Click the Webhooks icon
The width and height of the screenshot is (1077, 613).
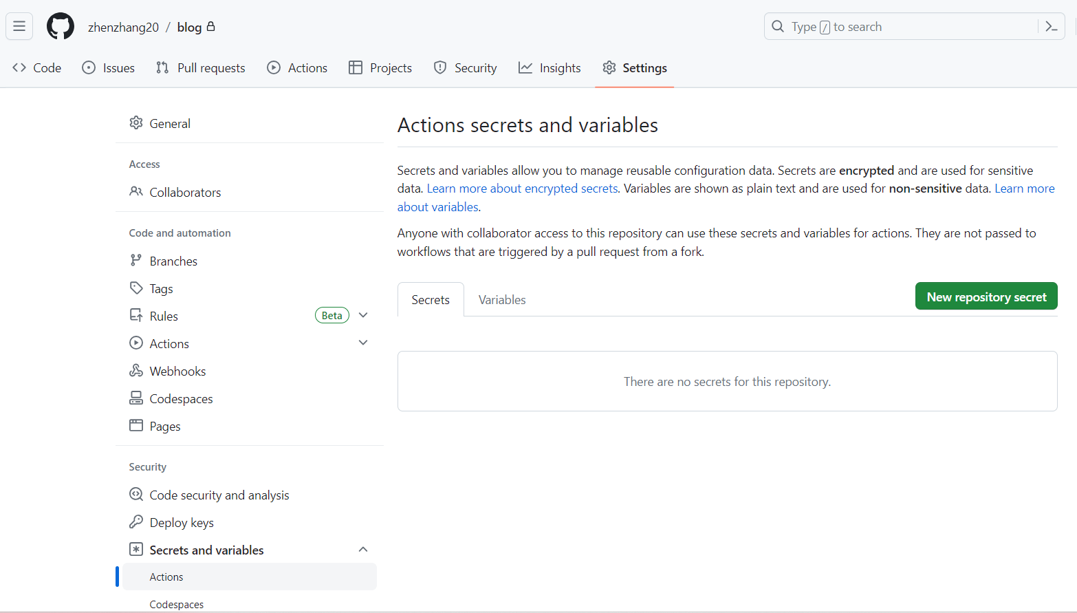[136, 371]
